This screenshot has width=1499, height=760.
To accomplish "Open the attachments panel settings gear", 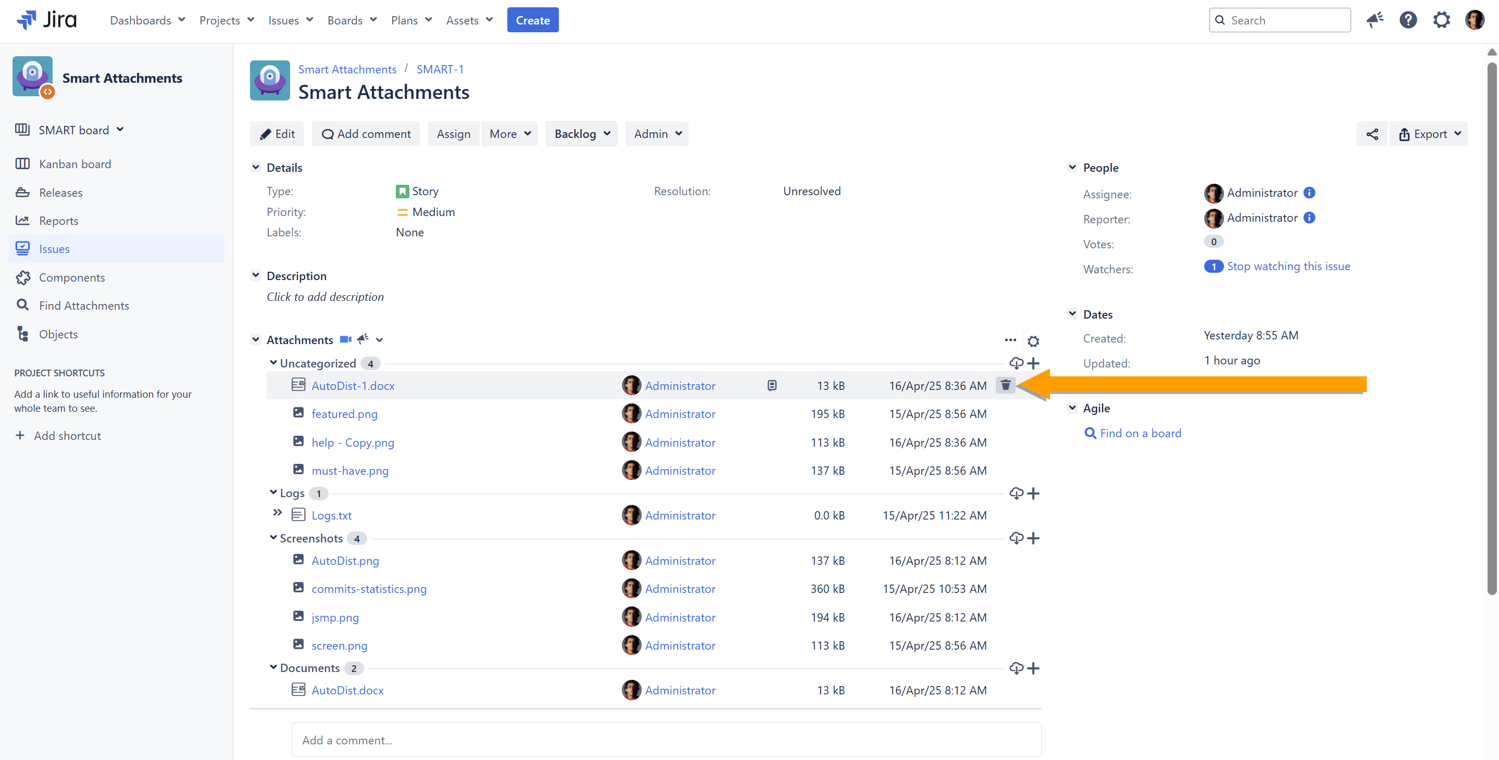I will [1033, 341].
